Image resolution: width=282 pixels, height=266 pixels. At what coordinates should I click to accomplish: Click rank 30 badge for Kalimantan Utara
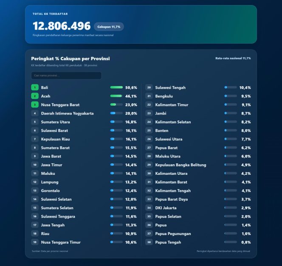(149, 174)
